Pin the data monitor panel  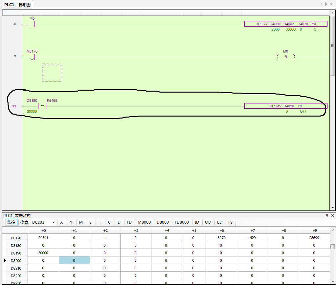tap(327, 215)
